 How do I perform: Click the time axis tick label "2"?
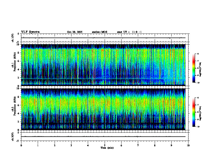pyautogui.click(x=55, y=145)
